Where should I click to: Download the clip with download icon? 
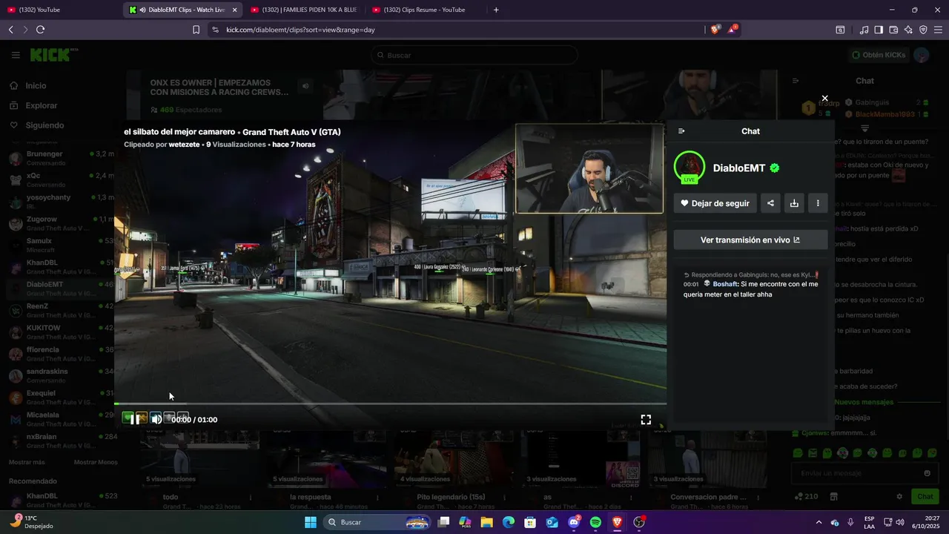click(x=794, y=203)
